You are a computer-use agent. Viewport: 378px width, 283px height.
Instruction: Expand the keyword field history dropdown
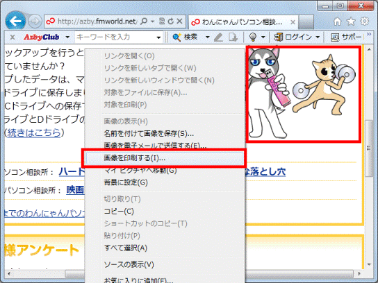(x=158, y=37)
